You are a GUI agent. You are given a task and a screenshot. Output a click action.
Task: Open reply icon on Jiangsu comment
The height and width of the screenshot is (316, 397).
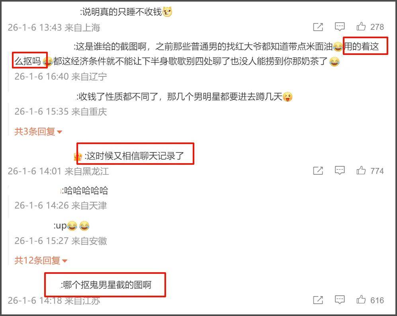(x=340, y=300)
